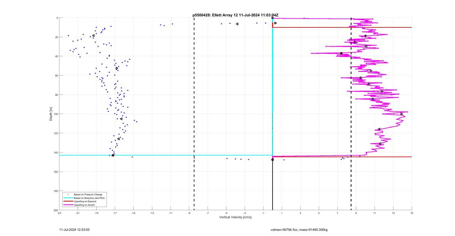Screen dimensions: 455x236
Task: Click depth axis tick label '140'
Action: pyautogui.click(x=55, y=152)
